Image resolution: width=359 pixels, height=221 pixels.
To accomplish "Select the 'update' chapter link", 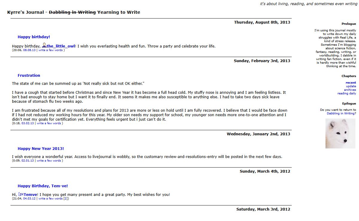I will pos(351,86).
